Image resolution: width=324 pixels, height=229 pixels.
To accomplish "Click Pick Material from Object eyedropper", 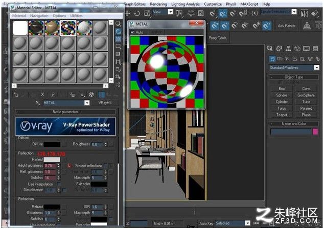I will tap(38, 103).
